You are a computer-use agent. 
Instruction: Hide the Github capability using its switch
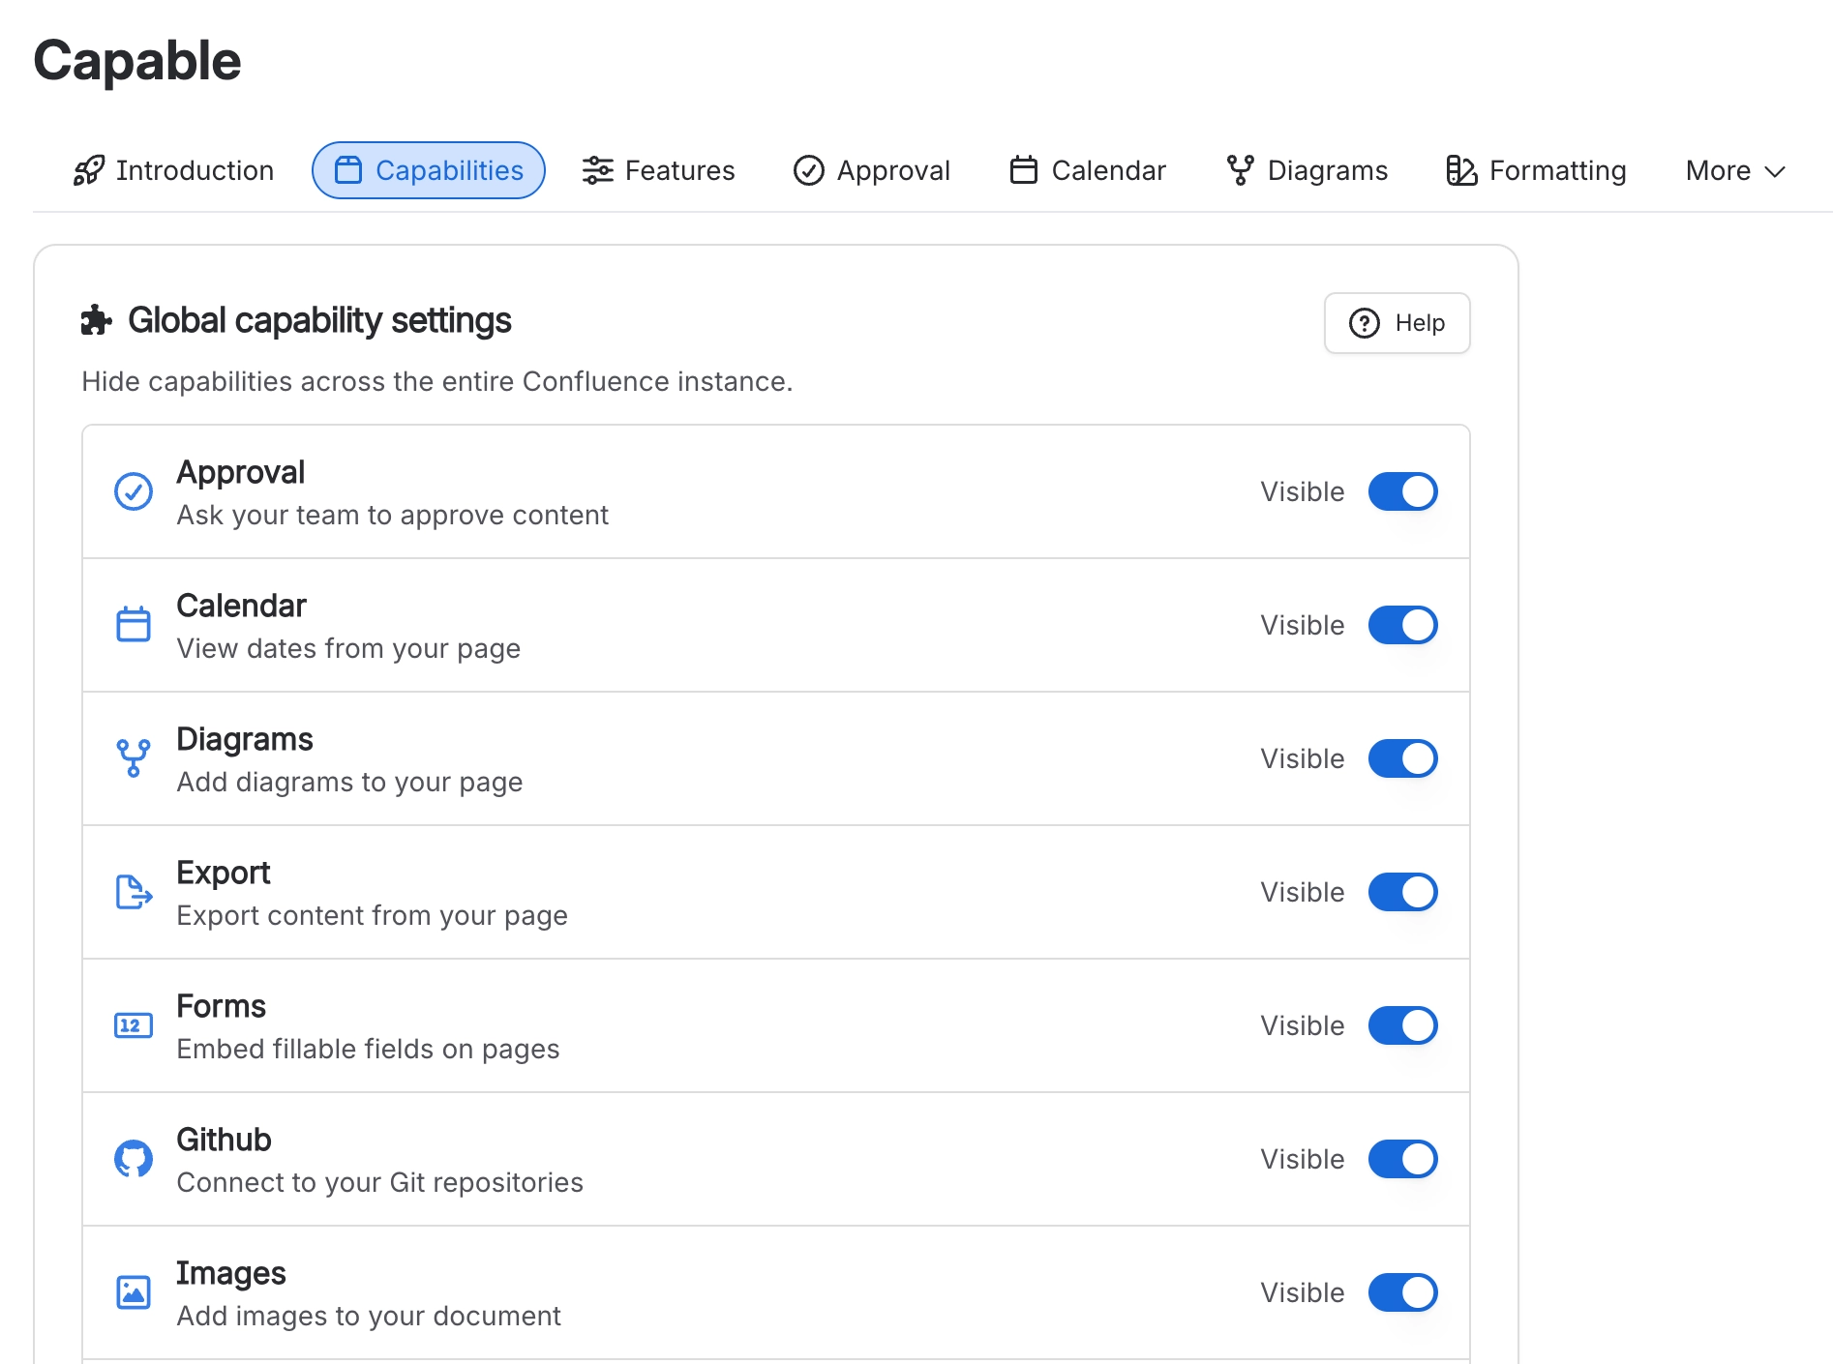[1403, 1159]
